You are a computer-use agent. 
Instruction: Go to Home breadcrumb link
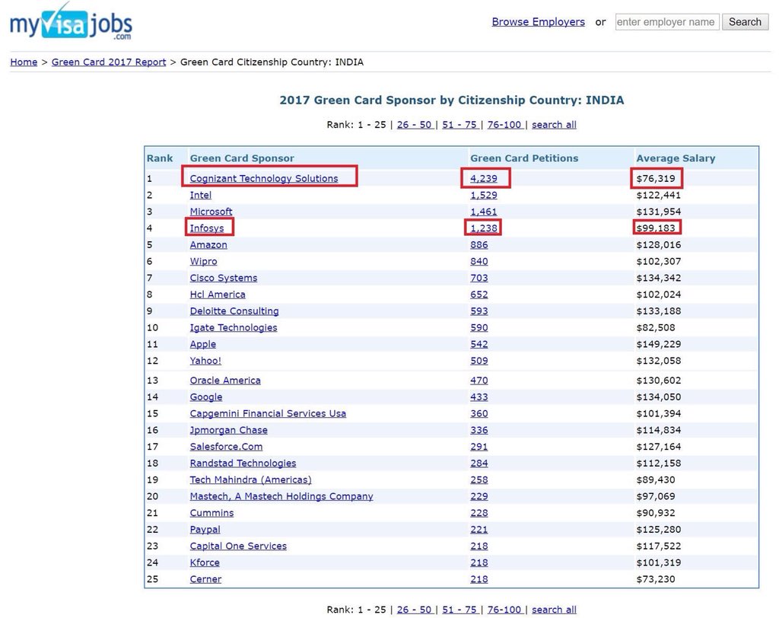click(24, 62)
